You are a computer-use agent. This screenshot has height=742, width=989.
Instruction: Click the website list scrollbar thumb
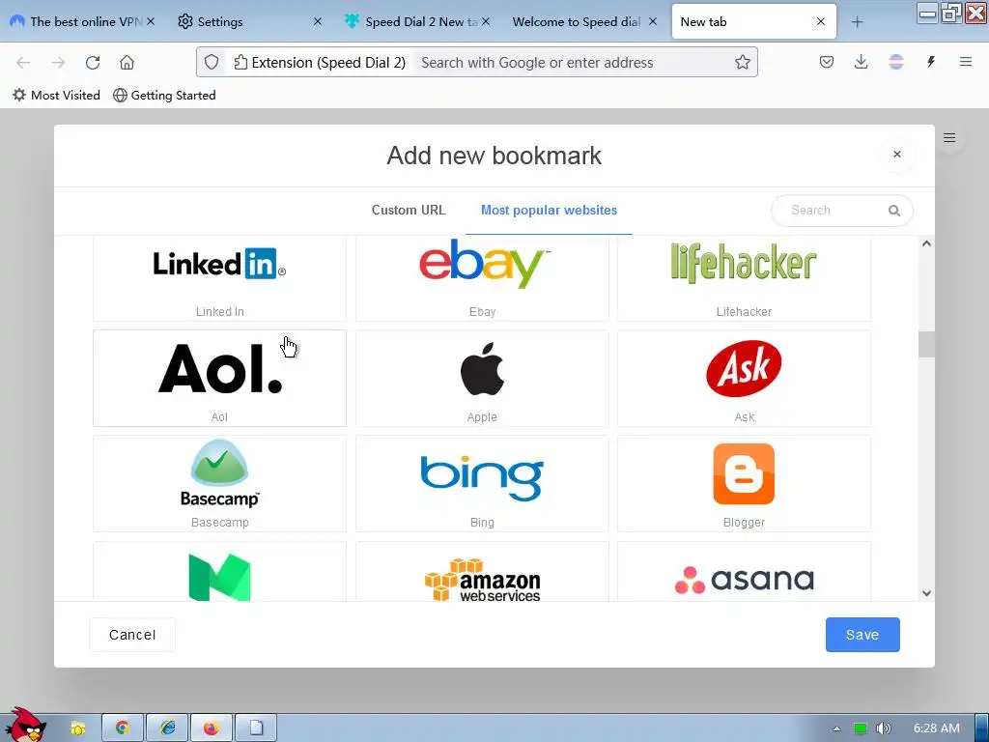point(926,345)
